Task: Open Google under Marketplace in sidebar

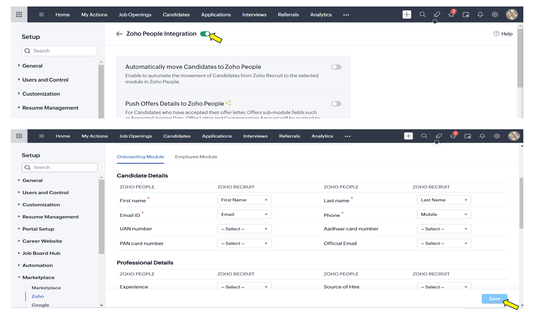Action: (40, 305)
